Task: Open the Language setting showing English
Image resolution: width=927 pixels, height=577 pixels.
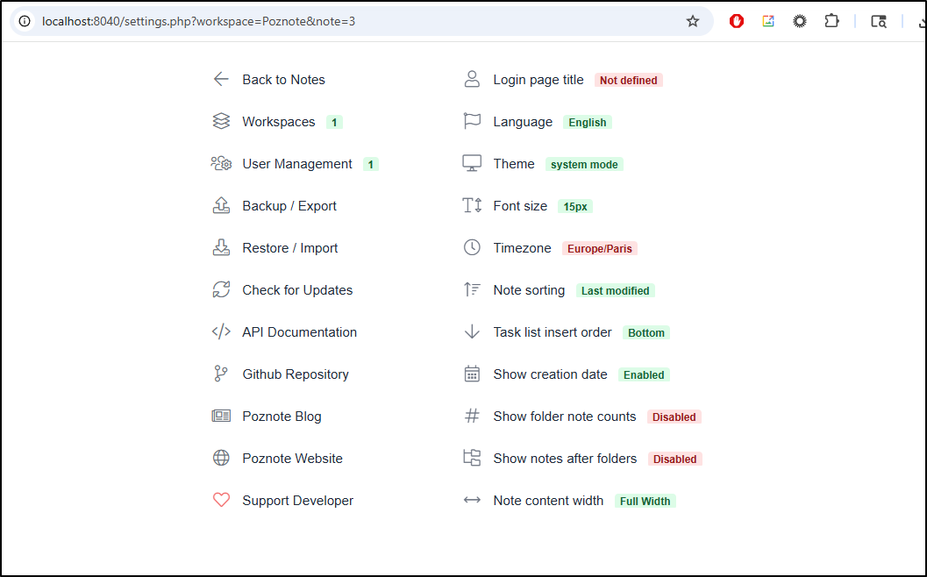Action: coord(587,123)
